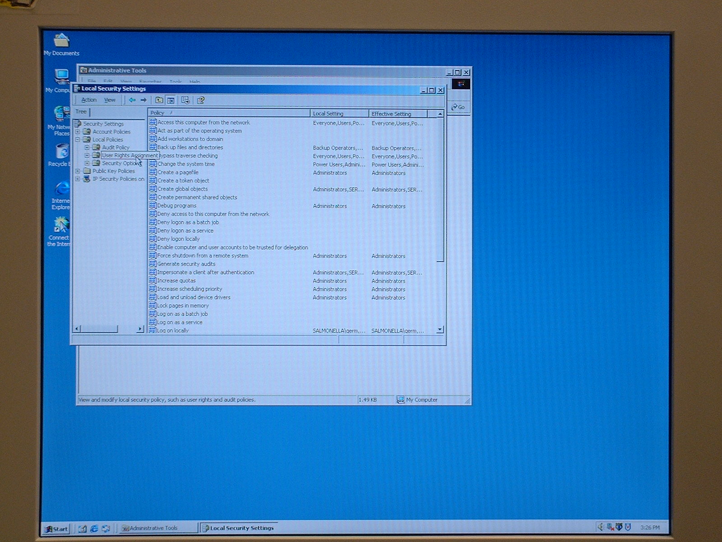Expand the Account Policies node
This screenshot has height=542, width=722.
[78, 132]
